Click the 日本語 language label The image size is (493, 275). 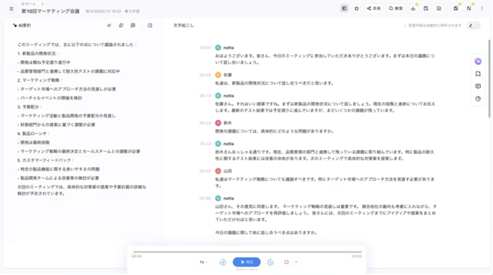(x=132, y=12)
